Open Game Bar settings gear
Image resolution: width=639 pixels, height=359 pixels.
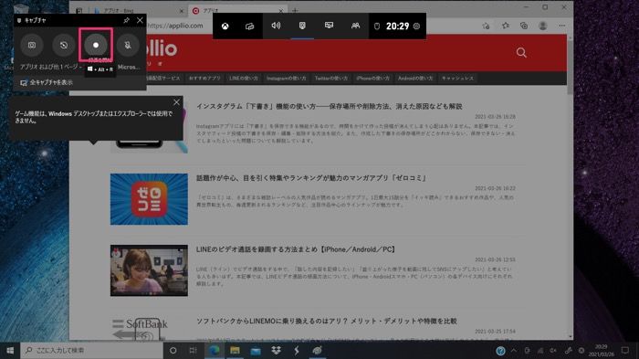[416, 26]
